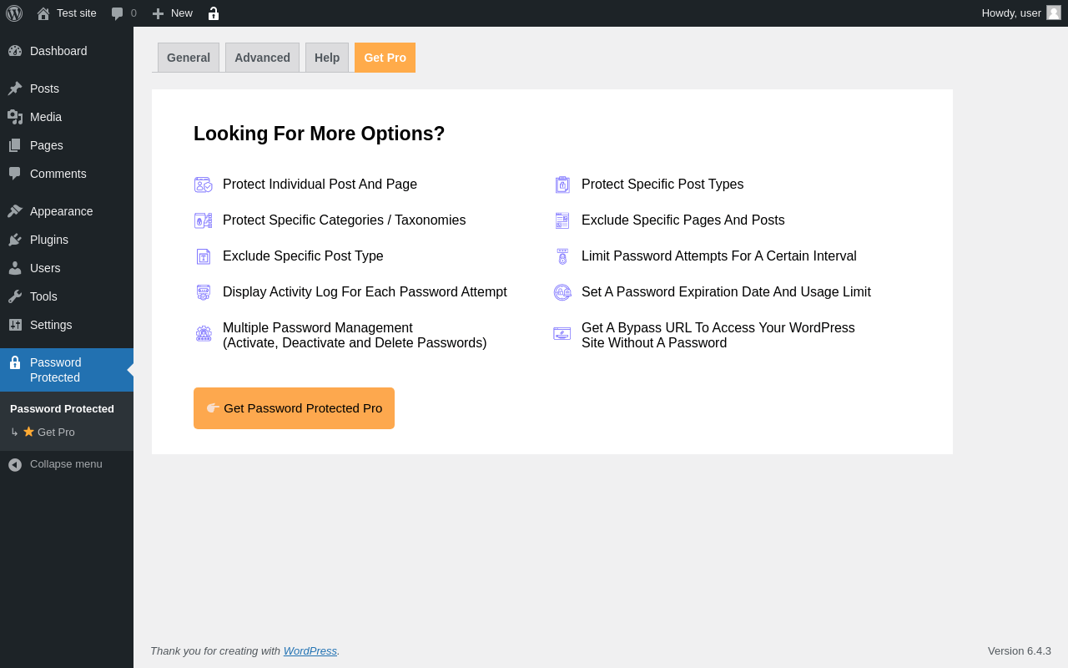Open the Test site home link
The width and height of the screenshot is (1068, 668).
tap(67, 13)
